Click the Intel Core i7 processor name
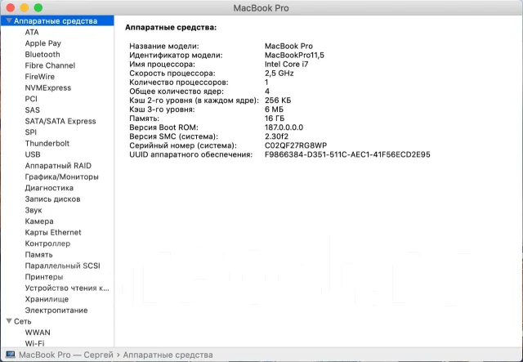This screenshot has width=523, height=362. coord(287,64)
